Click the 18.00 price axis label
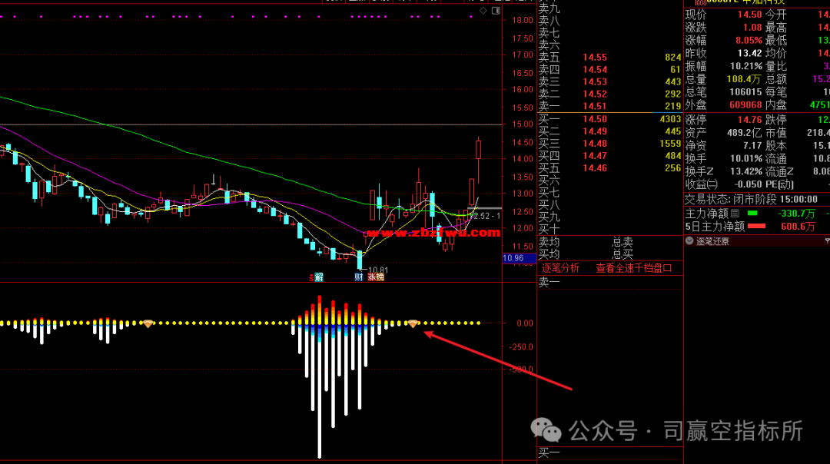The height and width of the screenshot is (464, 830). coord(523,20)
